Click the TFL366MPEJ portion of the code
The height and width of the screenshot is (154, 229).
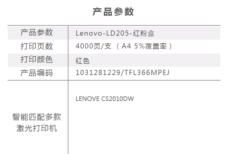pyautogui.click(x=147, y=73)
